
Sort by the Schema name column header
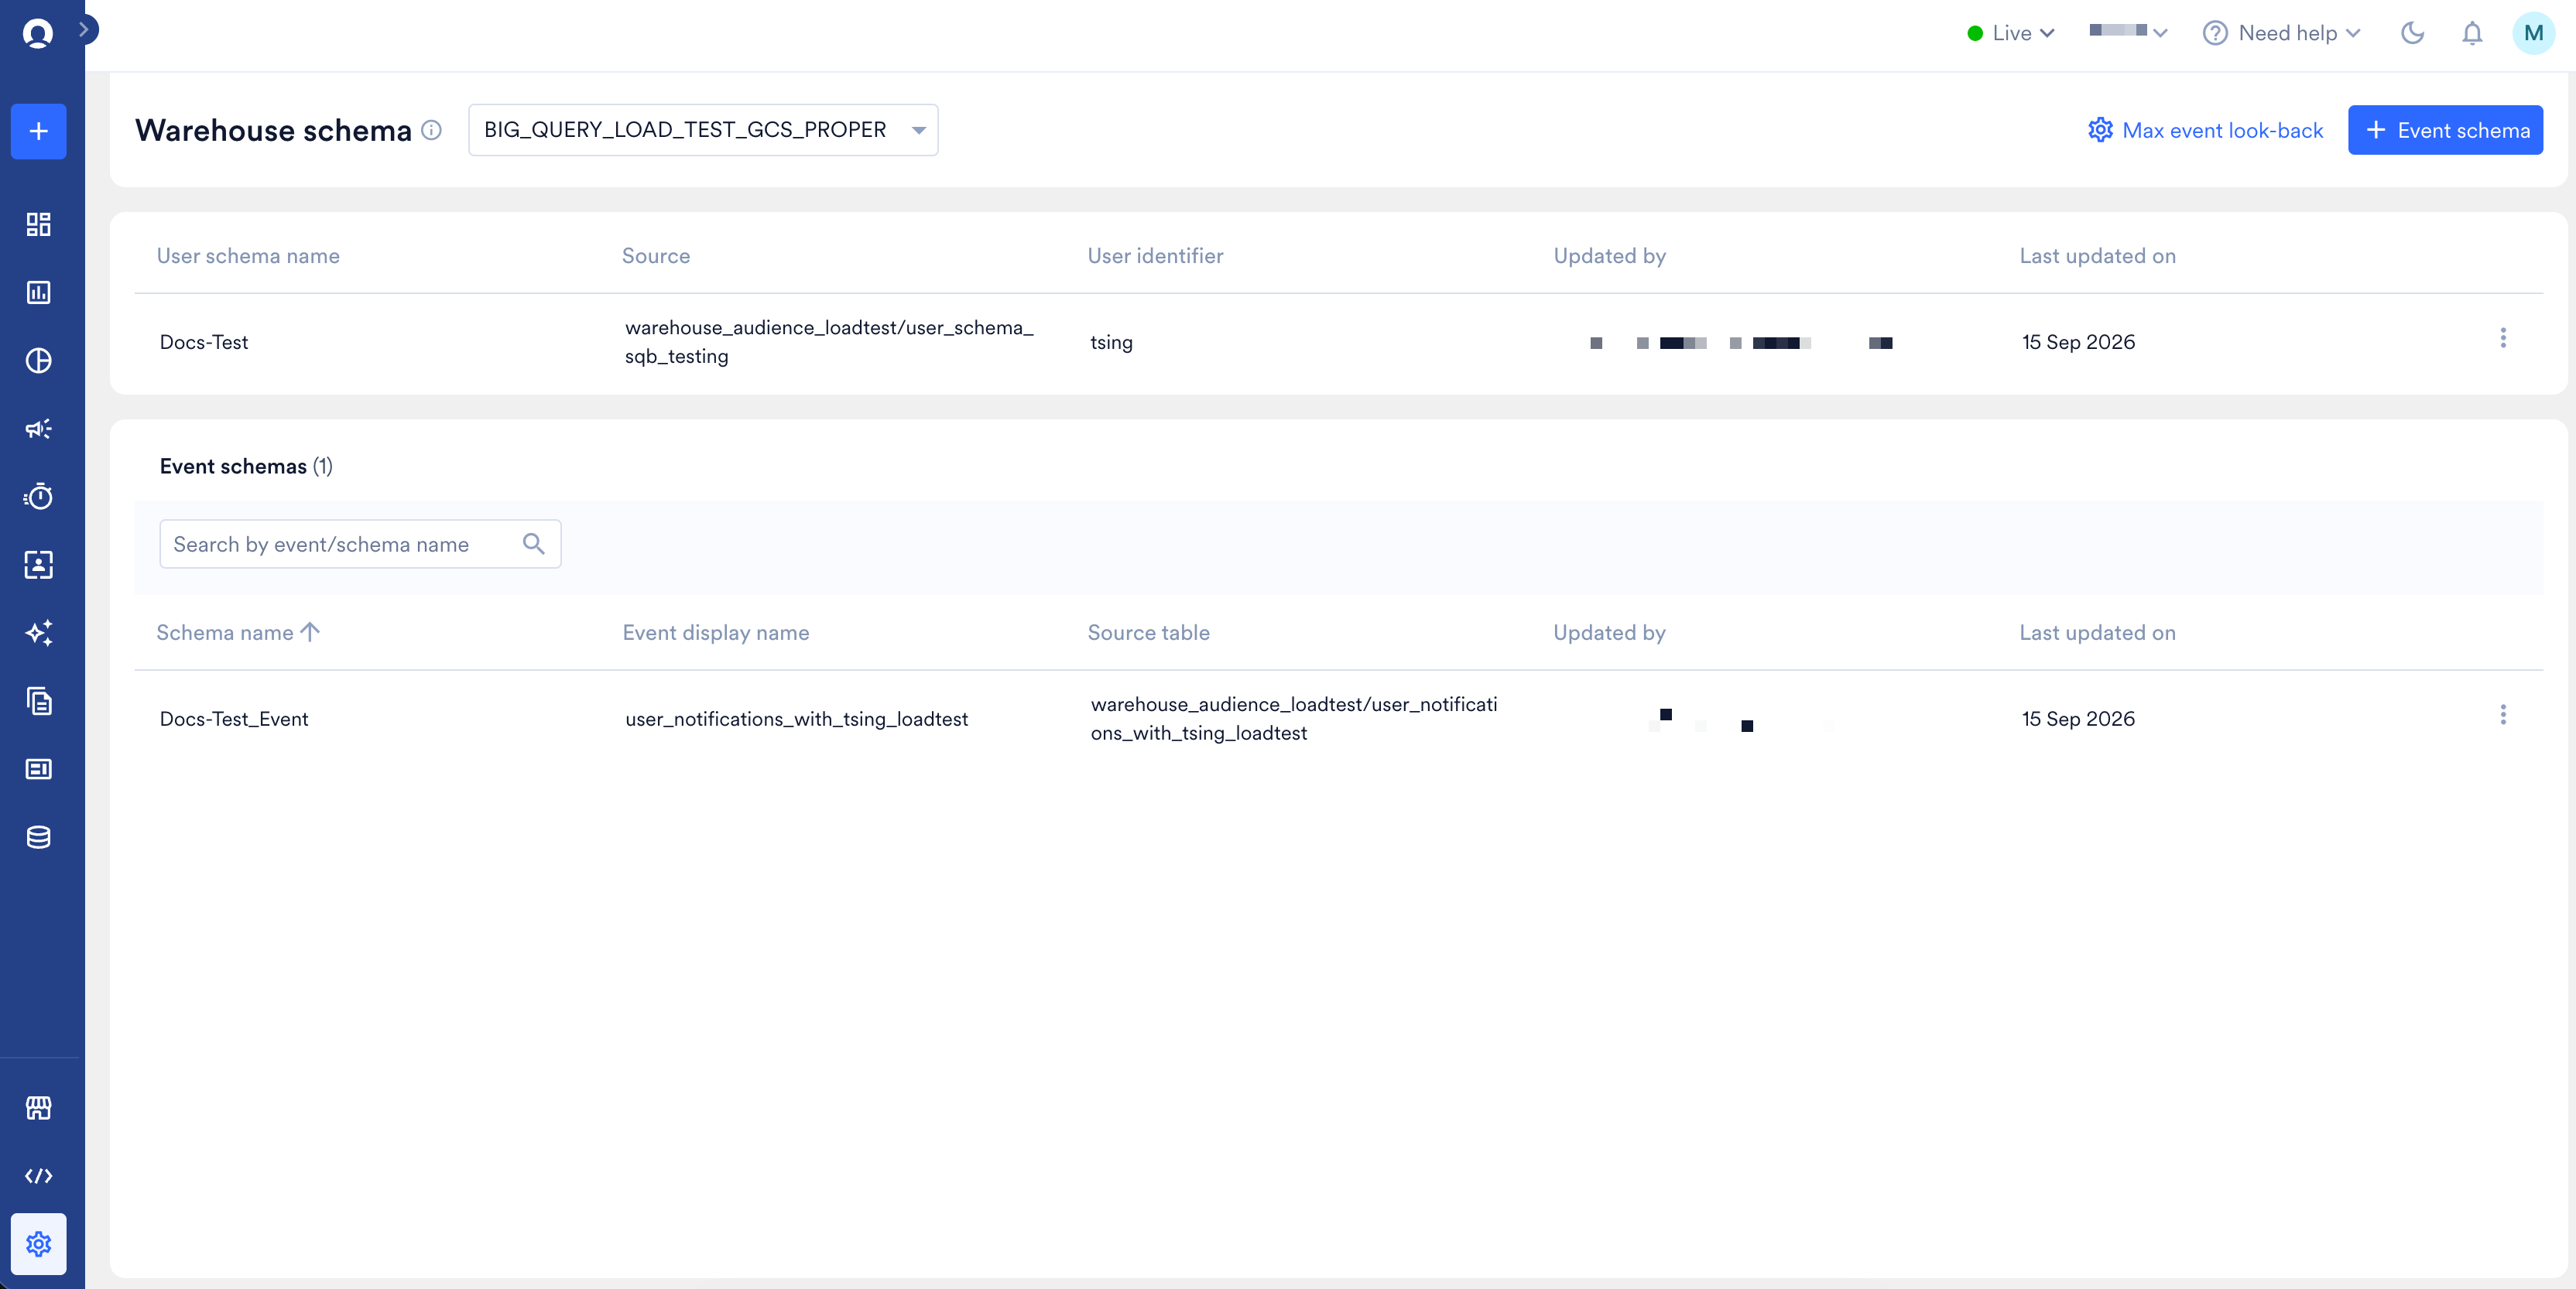(x=238, y=633)
